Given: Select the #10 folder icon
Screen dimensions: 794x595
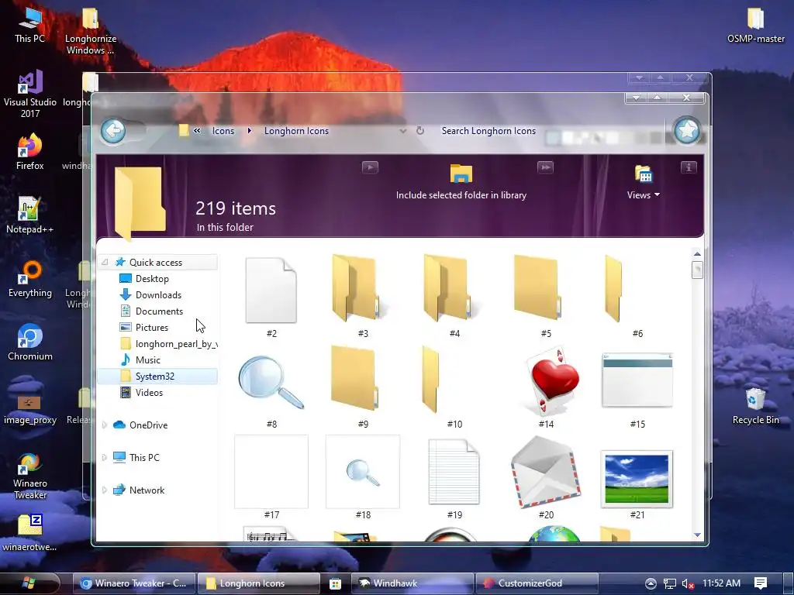Looking at the screenshot, I should coord(430,380).
